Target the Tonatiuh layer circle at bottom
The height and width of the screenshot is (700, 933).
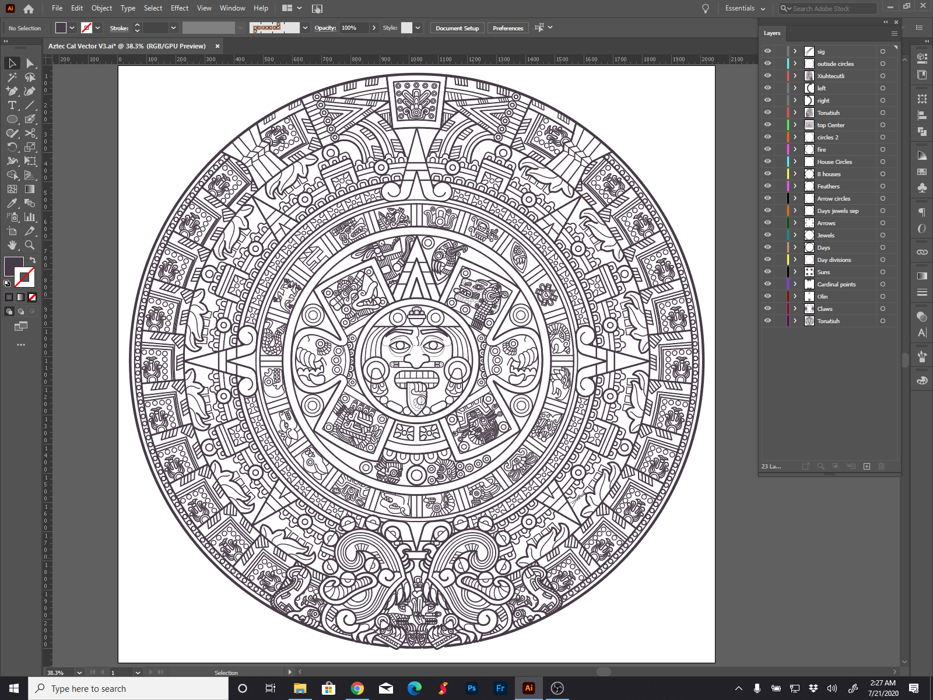click(x=883, y=321)
